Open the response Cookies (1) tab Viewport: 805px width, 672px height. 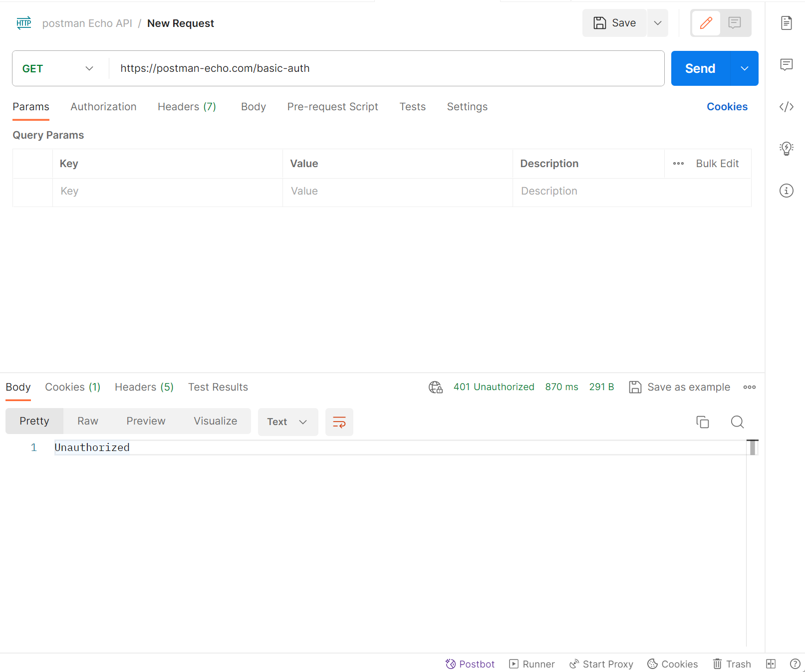point(73,387)
